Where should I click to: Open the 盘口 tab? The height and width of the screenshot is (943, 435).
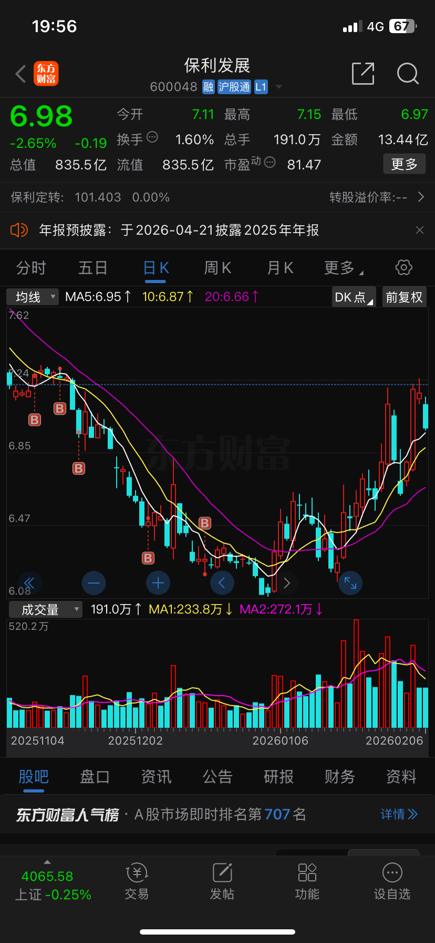pos(95,777)
